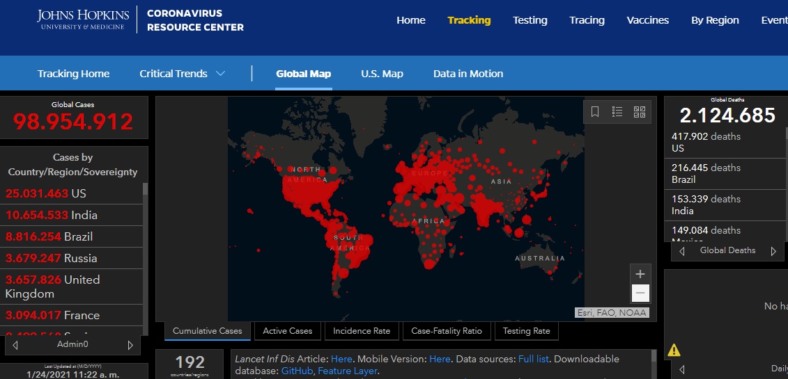Screen dimensions: 788x379
Task: Click the 153.339 deaths India entry
Action: [x=724, y=204]
